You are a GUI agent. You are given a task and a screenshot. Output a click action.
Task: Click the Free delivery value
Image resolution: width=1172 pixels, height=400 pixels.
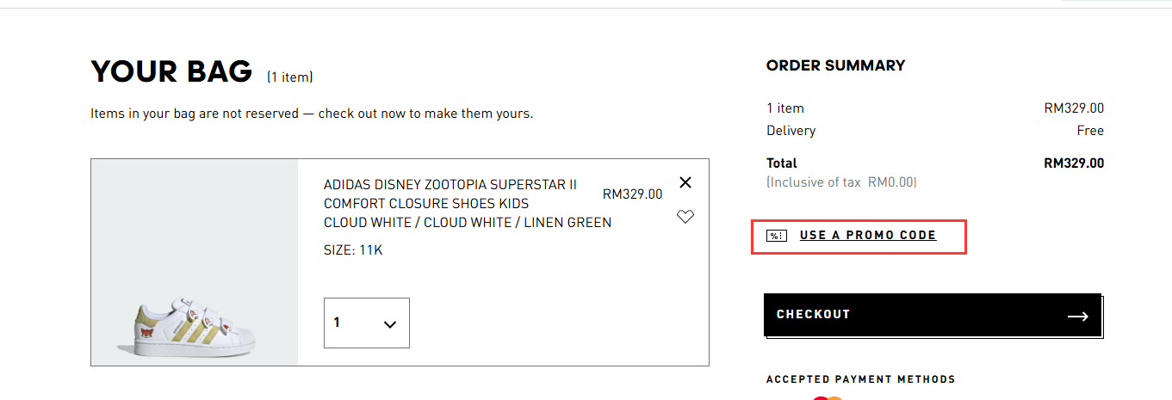[x=1090, y=131]
